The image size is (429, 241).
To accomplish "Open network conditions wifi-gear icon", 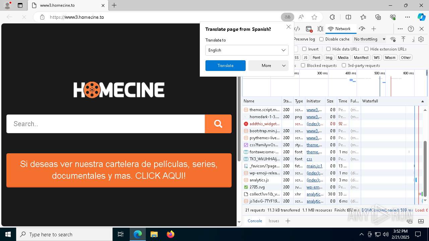I will [393, 39].
